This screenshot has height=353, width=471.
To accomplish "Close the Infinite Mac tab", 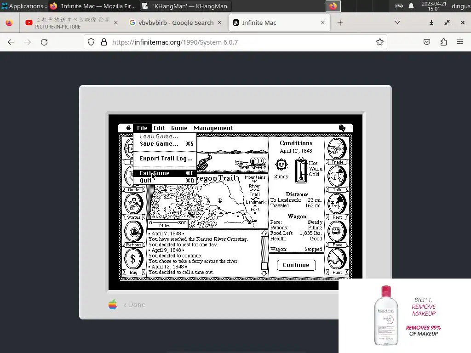I will (x=322, y=23).
